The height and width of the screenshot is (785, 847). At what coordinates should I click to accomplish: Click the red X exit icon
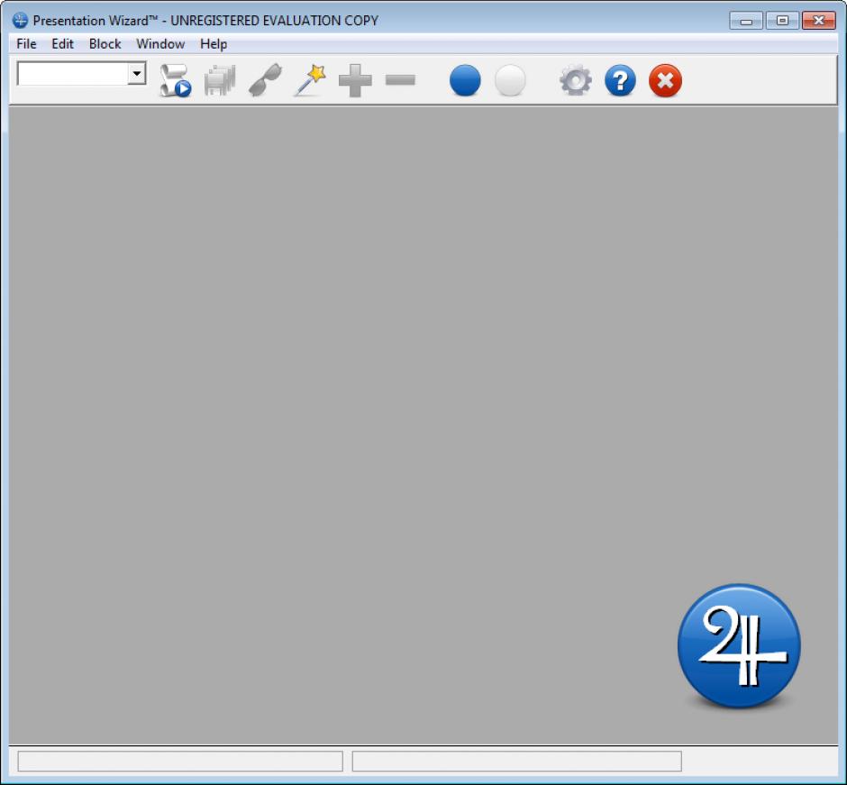click(x=665, y=81)
